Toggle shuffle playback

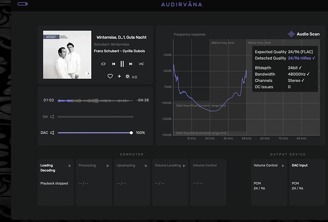point(141,64)
